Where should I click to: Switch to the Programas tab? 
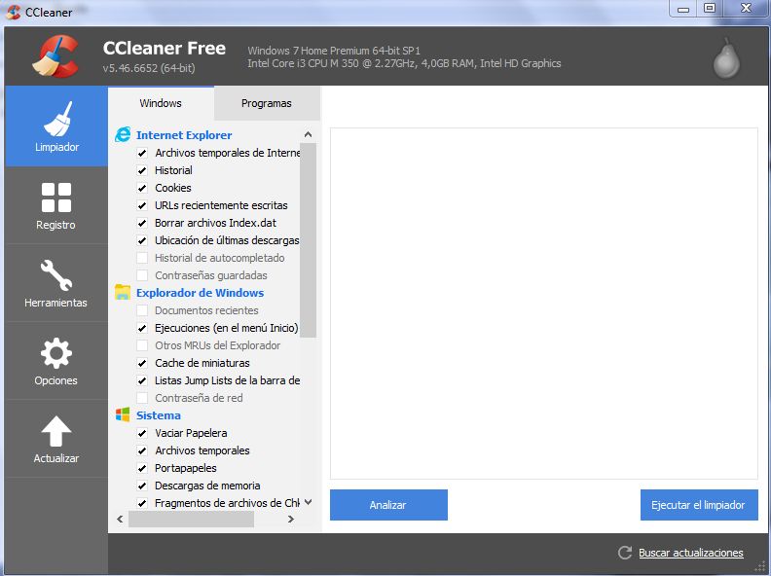(x=267, y=103)
